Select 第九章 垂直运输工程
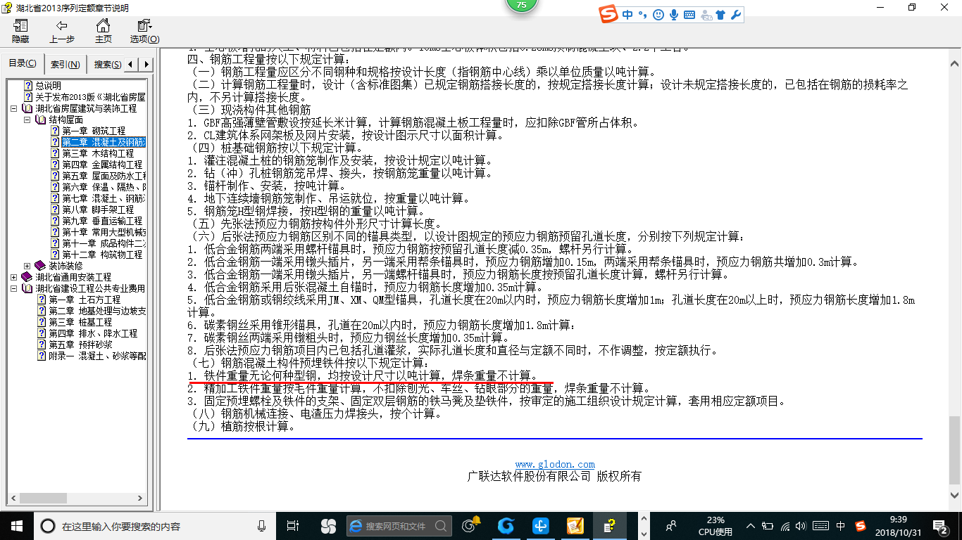The image size is (962, 540). tap(102, 221)
